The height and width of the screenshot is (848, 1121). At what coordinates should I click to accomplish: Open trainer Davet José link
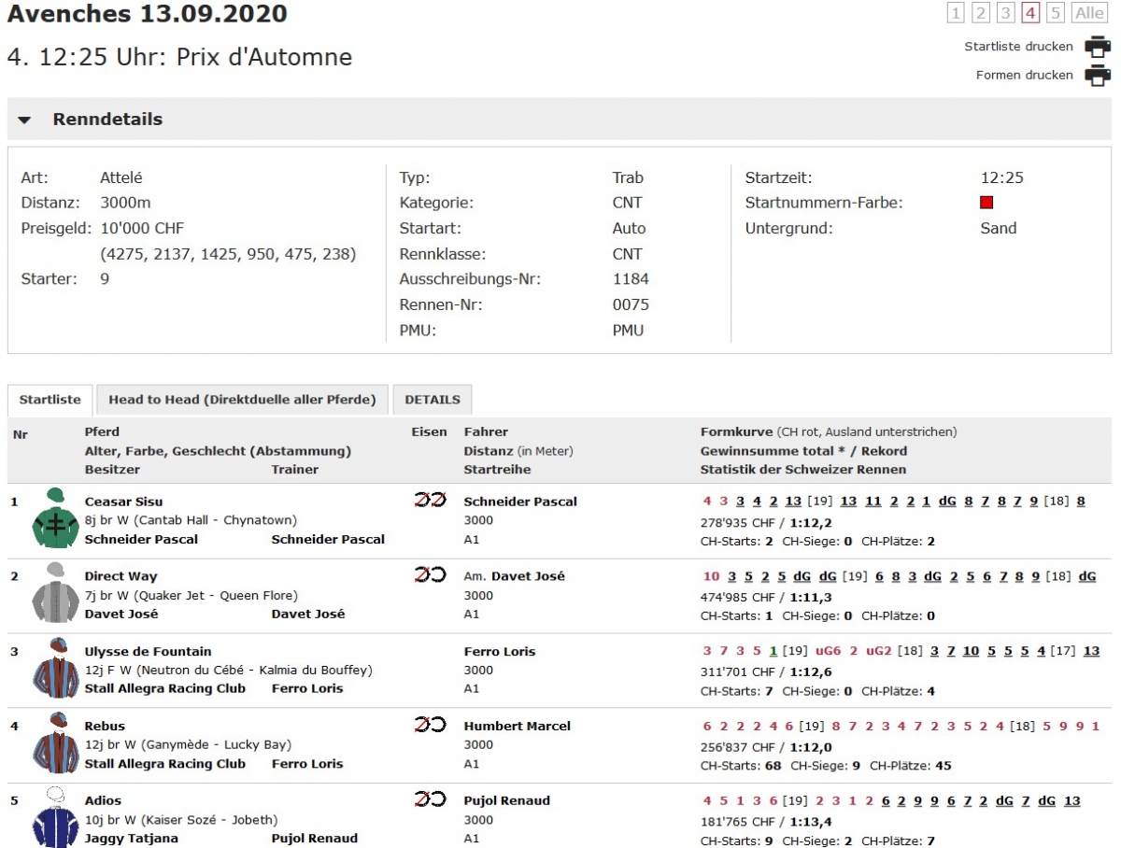307,614
